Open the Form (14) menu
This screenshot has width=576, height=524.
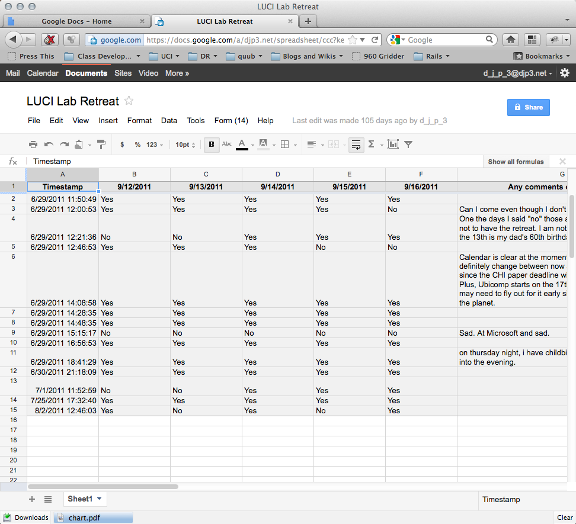(x=231, y=120)
